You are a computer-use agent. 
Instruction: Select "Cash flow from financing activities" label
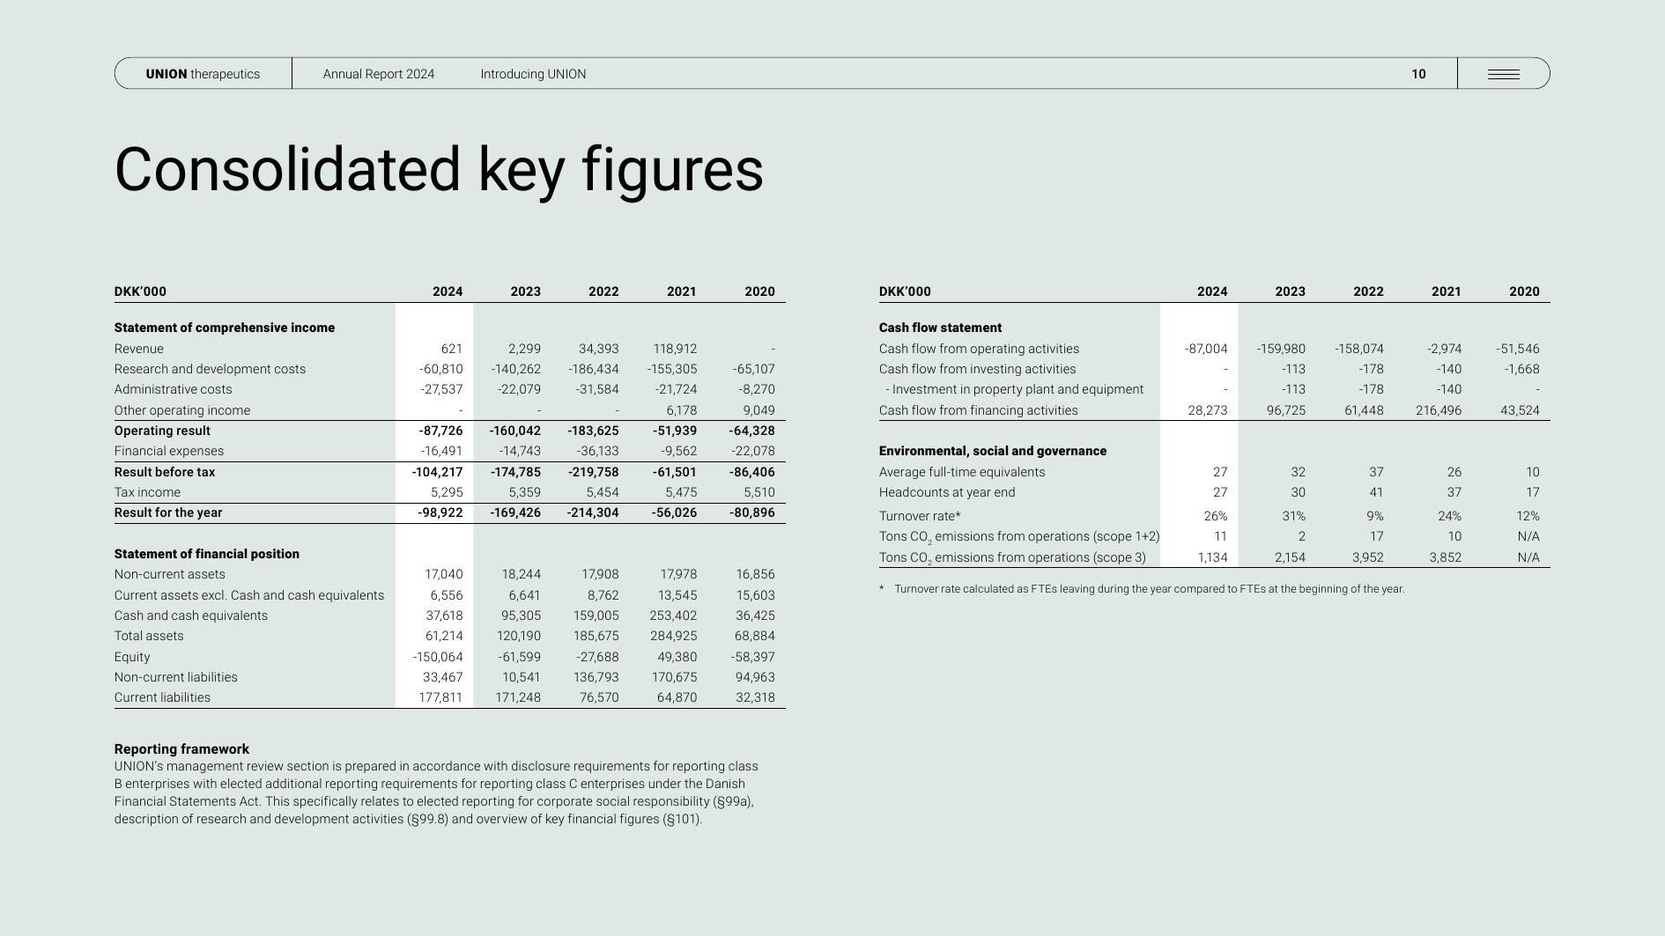(x=979, y=410)
